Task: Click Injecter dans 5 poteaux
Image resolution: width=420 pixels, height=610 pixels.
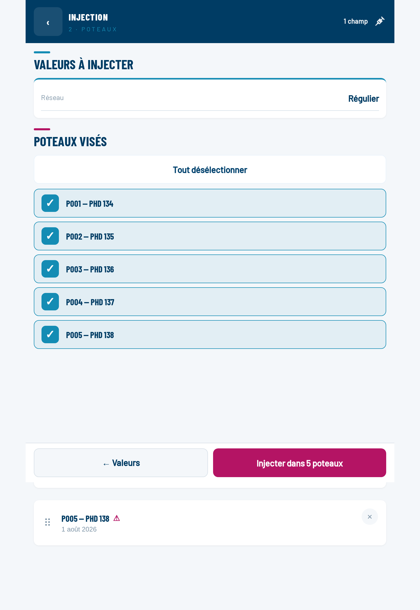Action: 299,463
